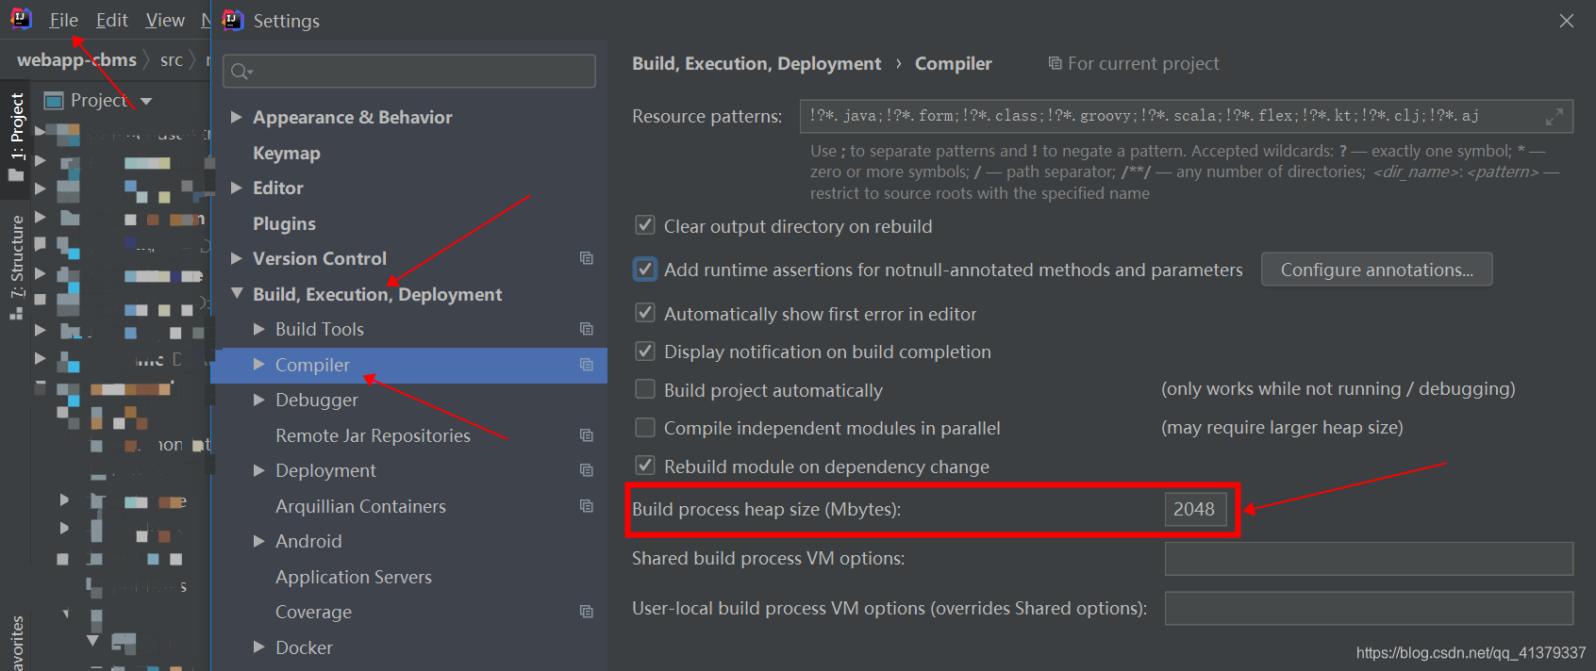Toggle Clear output directory on rebuild
Screen dimensions: 1596x671
(645, 225)
